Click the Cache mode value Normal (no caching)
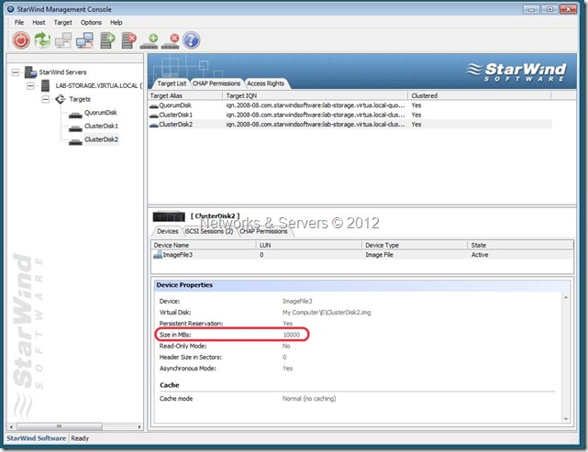This screenshot has height=452, width=588. click(309, 399)
